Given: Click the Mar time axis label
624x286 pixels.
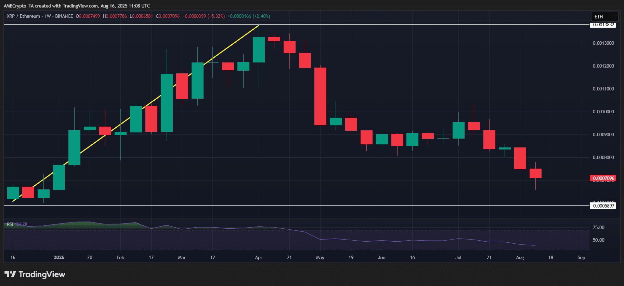Looking at the screenshot, I should point(182,257).
